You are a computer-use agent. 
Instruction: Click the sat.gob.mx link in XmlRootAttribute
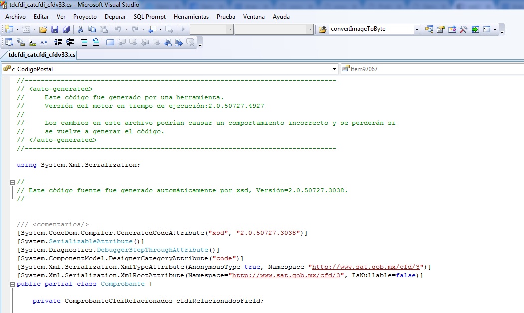point(286,275)
